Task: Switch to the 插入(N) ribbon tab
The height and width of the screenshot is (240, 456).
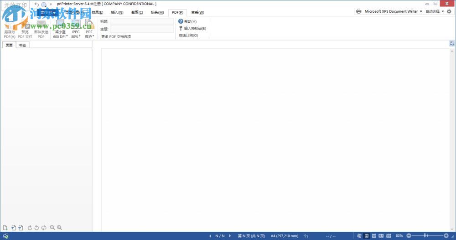Action: (117, 12)
